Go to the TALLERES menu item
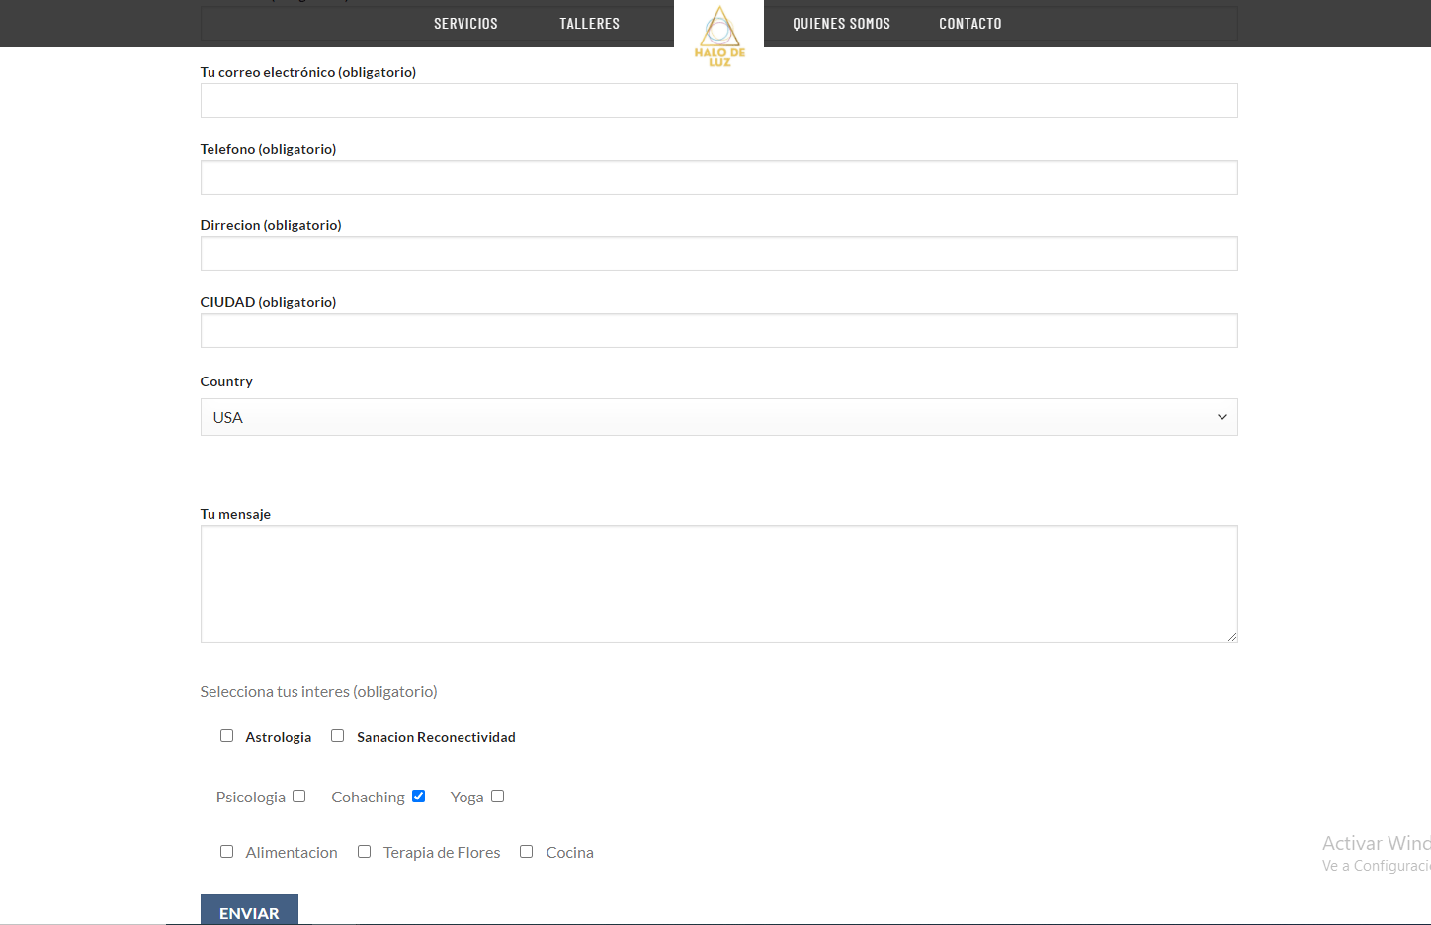 [589, 24]
